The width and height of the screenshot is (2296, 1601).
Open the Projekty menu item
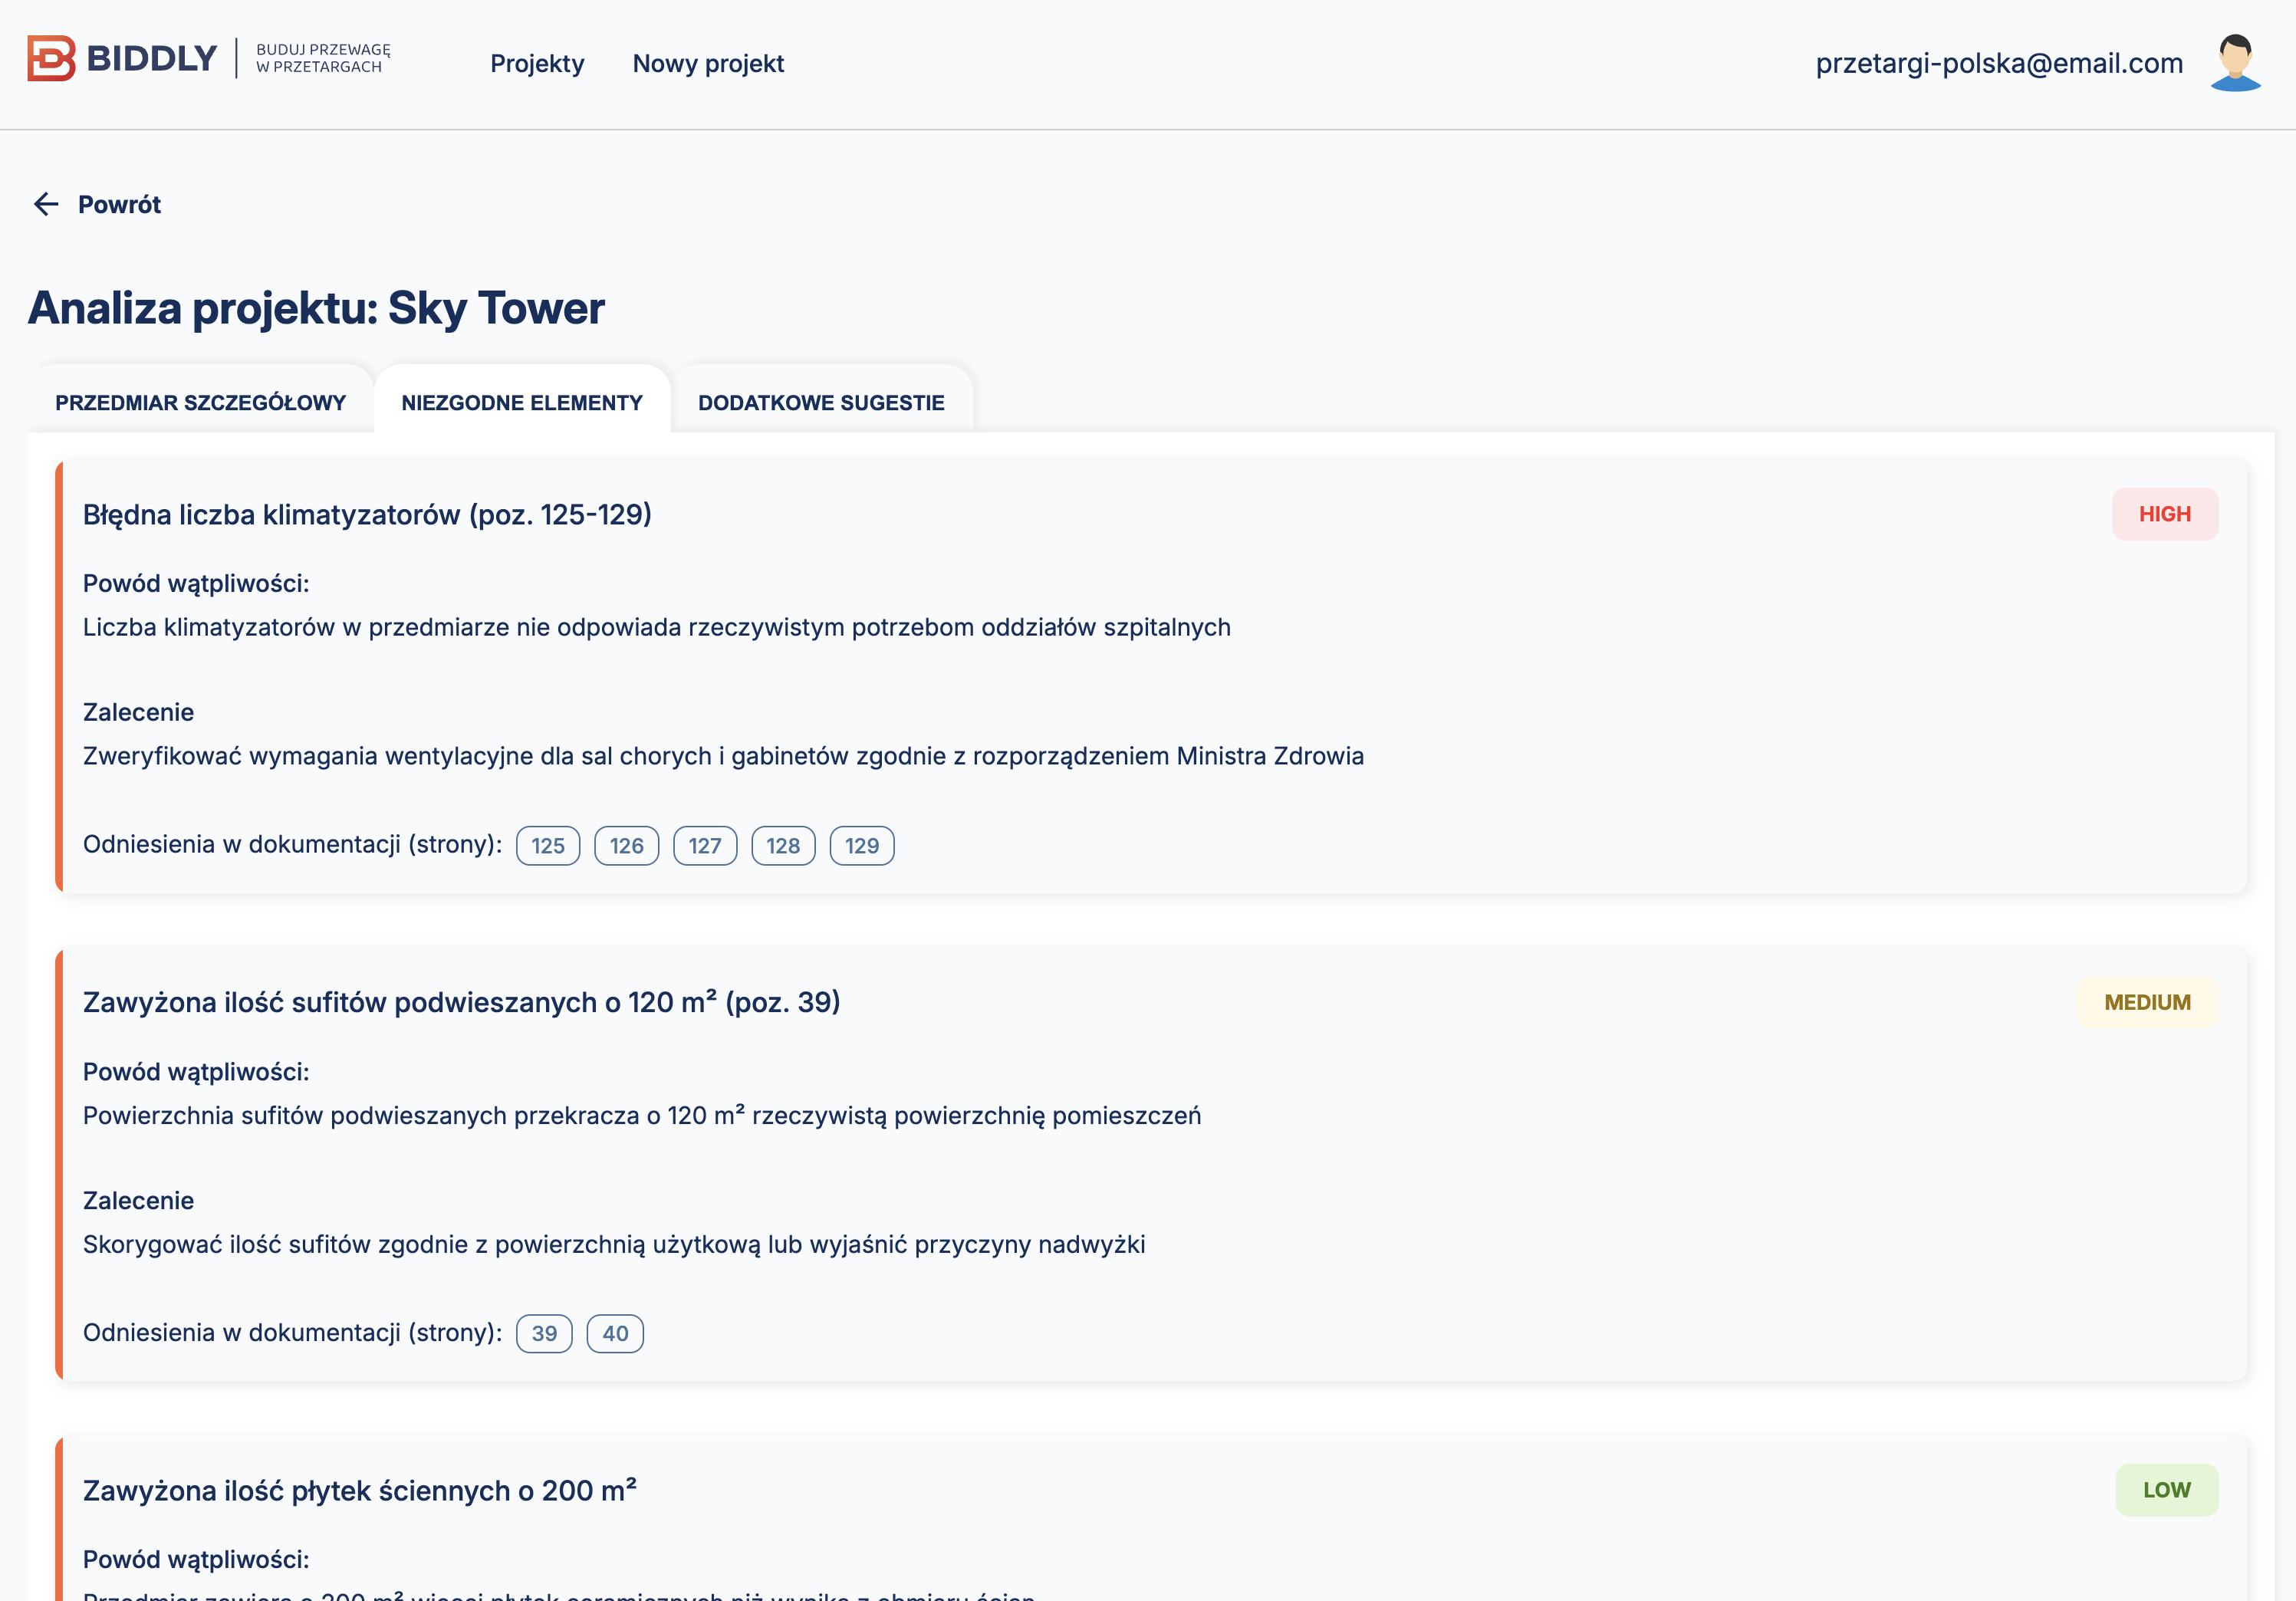coord(537,64)
